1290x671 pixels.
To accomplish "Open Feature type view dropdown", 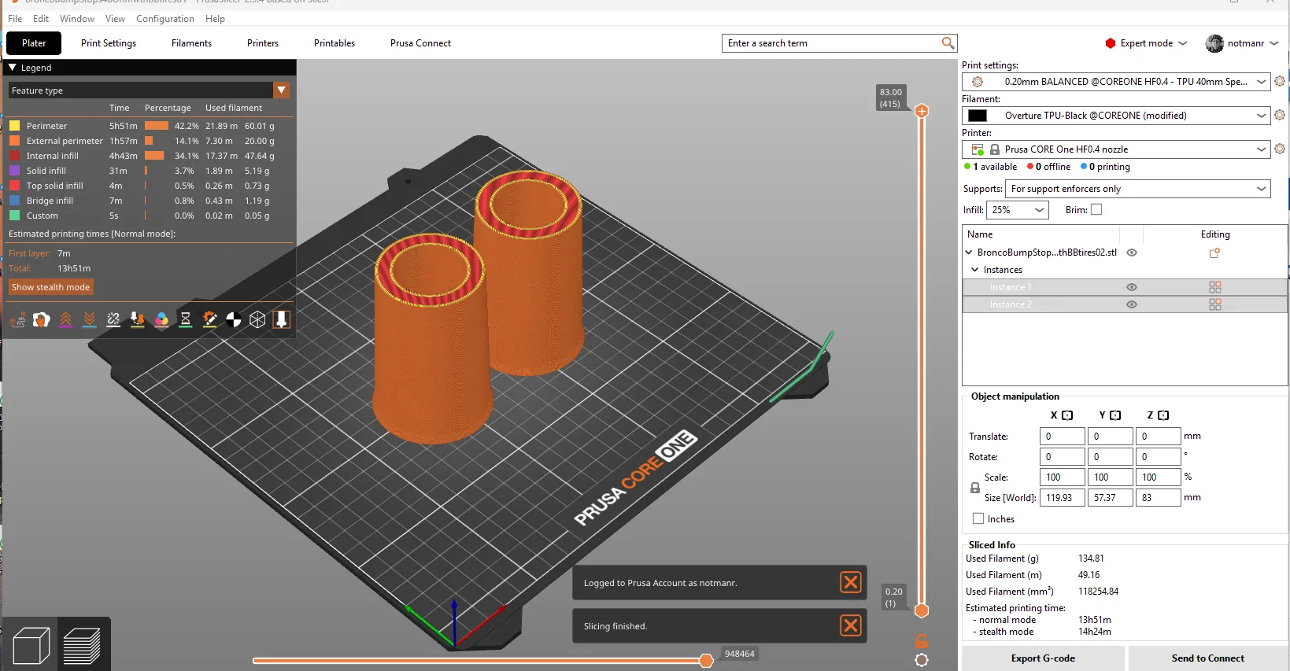I will (281, 90).
